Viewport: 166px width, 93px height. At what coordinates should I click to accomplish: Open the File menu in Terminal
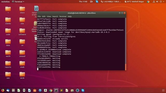click(x=39, y=17)
